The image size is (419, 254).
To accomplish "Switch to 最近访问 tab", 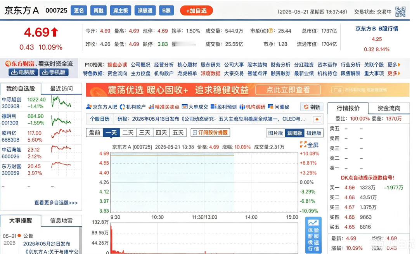I will (x=61, y=88).
